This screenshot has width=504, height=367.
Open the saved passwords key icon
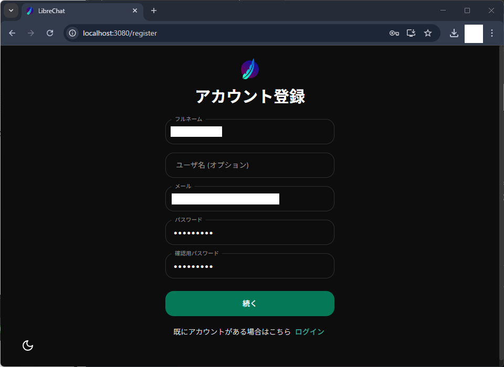tap(394, 33)
